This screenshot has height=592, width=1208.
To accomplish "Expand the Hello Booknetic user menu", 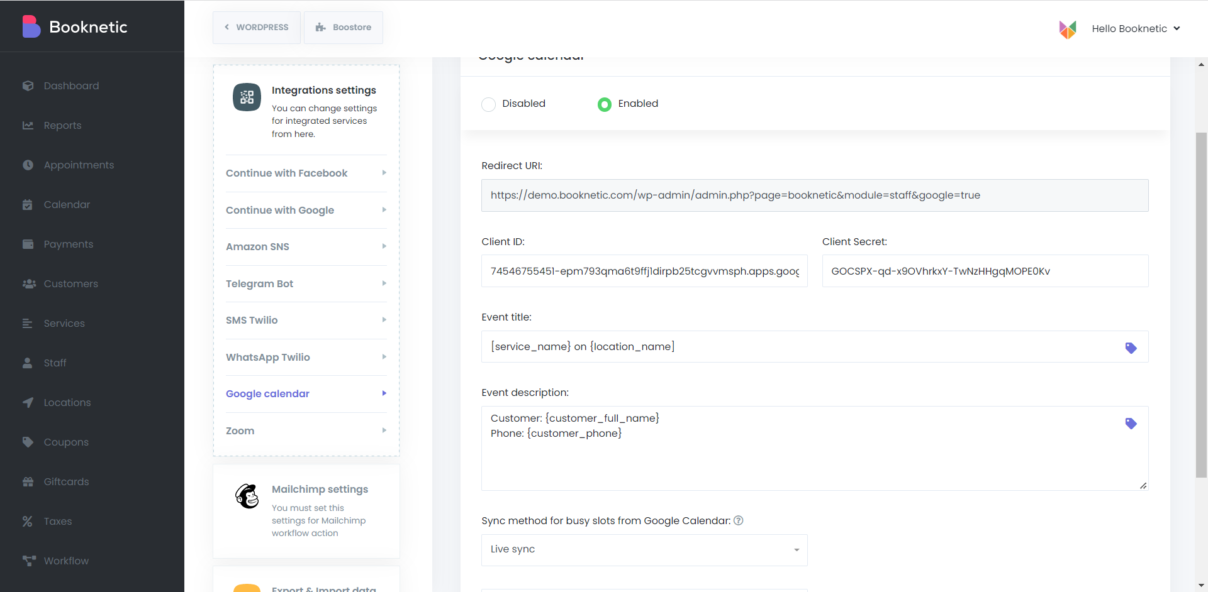I will (1136, 28).
